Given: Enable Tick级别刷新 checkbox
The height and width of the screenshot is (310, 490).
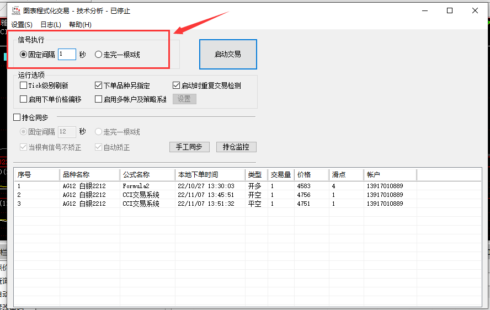Looking at the screenshot, I should [x=23, y=85].
